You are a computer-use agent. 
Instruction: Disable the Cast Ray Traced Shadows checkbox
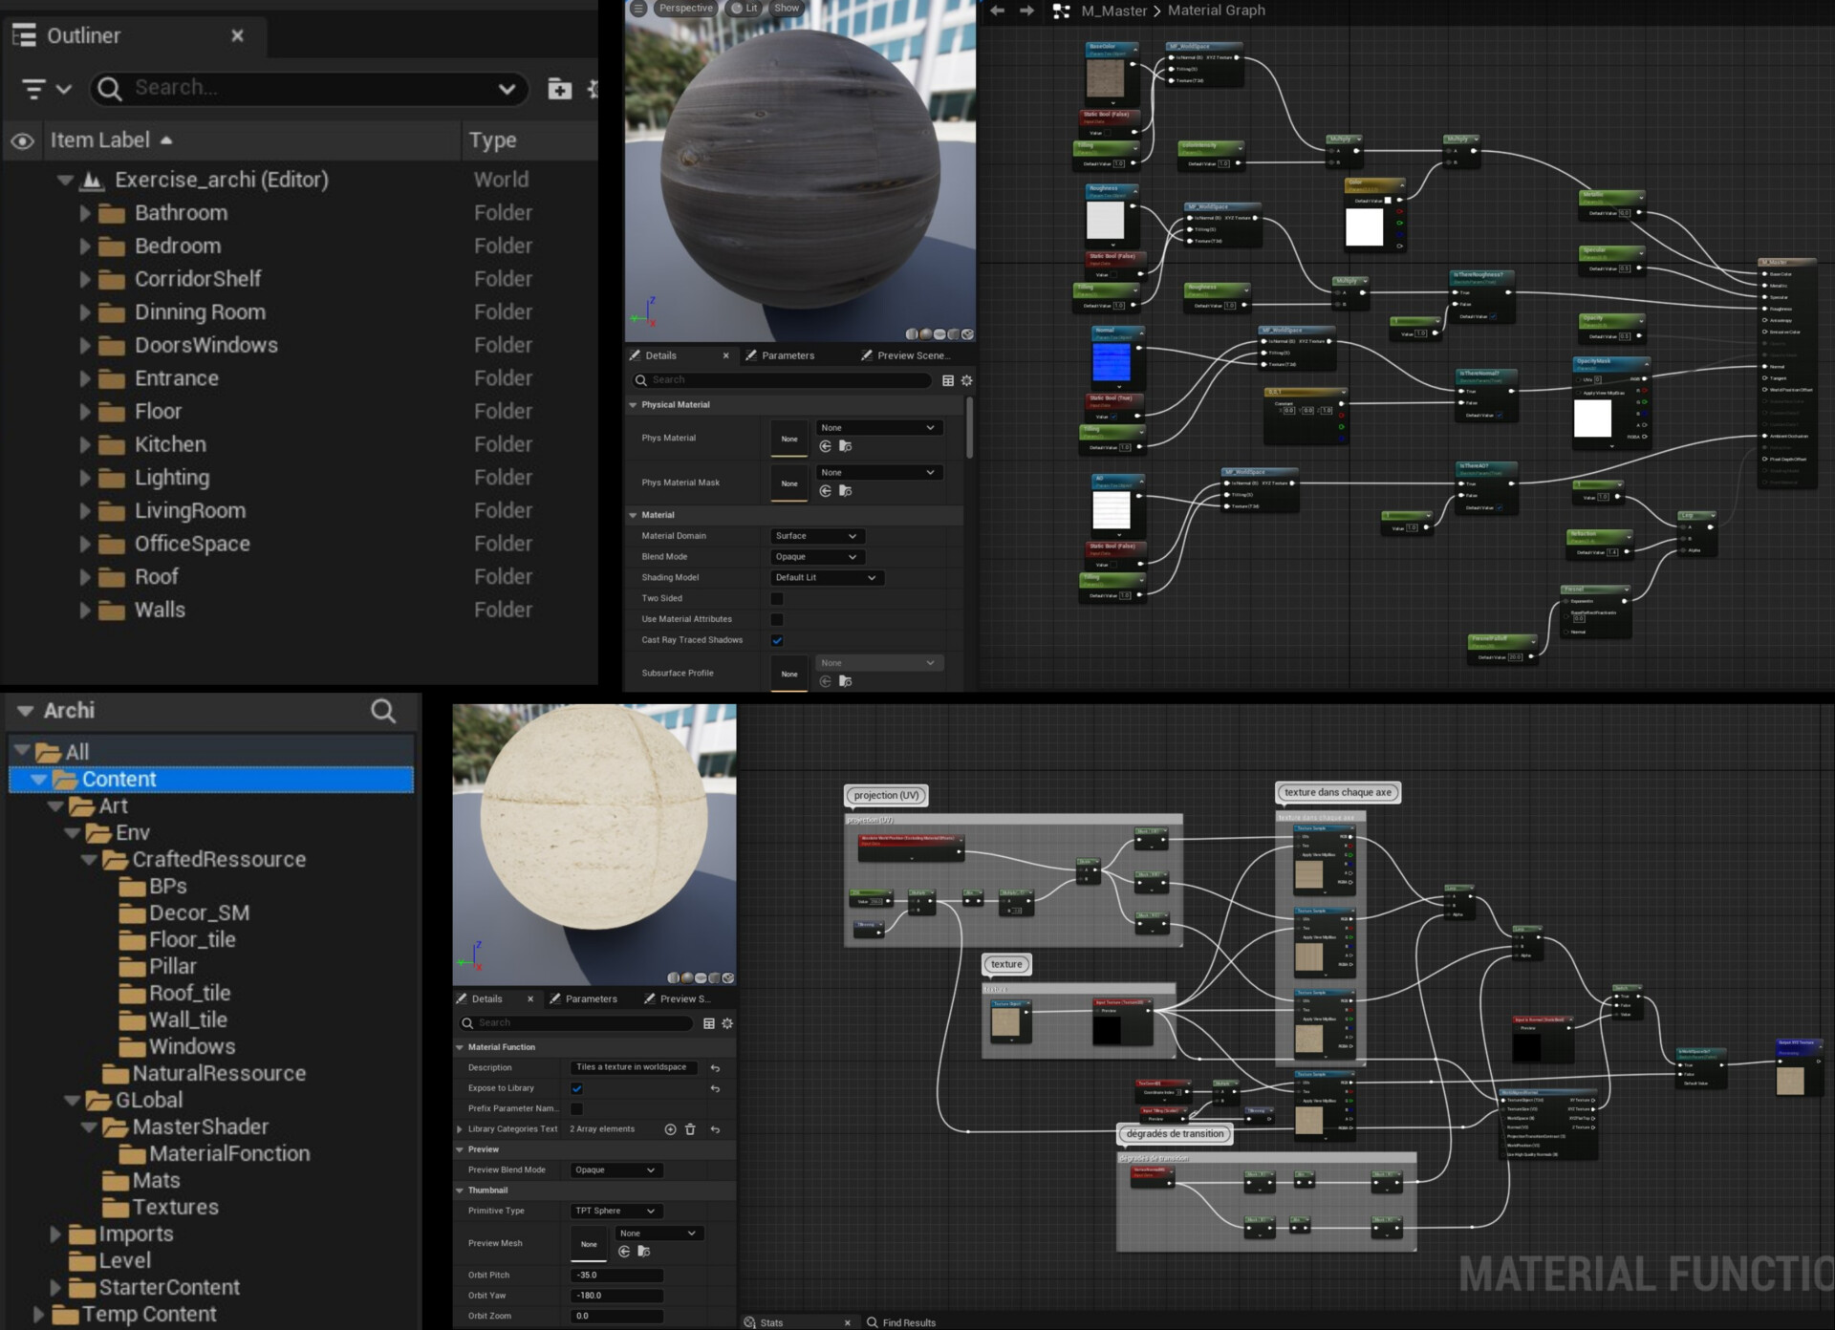[x=777, y=640]
